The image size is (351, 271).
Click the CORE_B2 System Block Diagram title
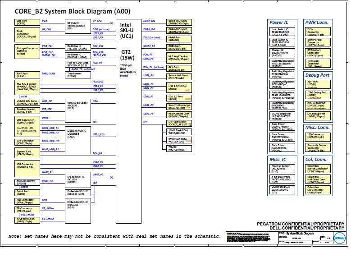click(x=67, y=10)
